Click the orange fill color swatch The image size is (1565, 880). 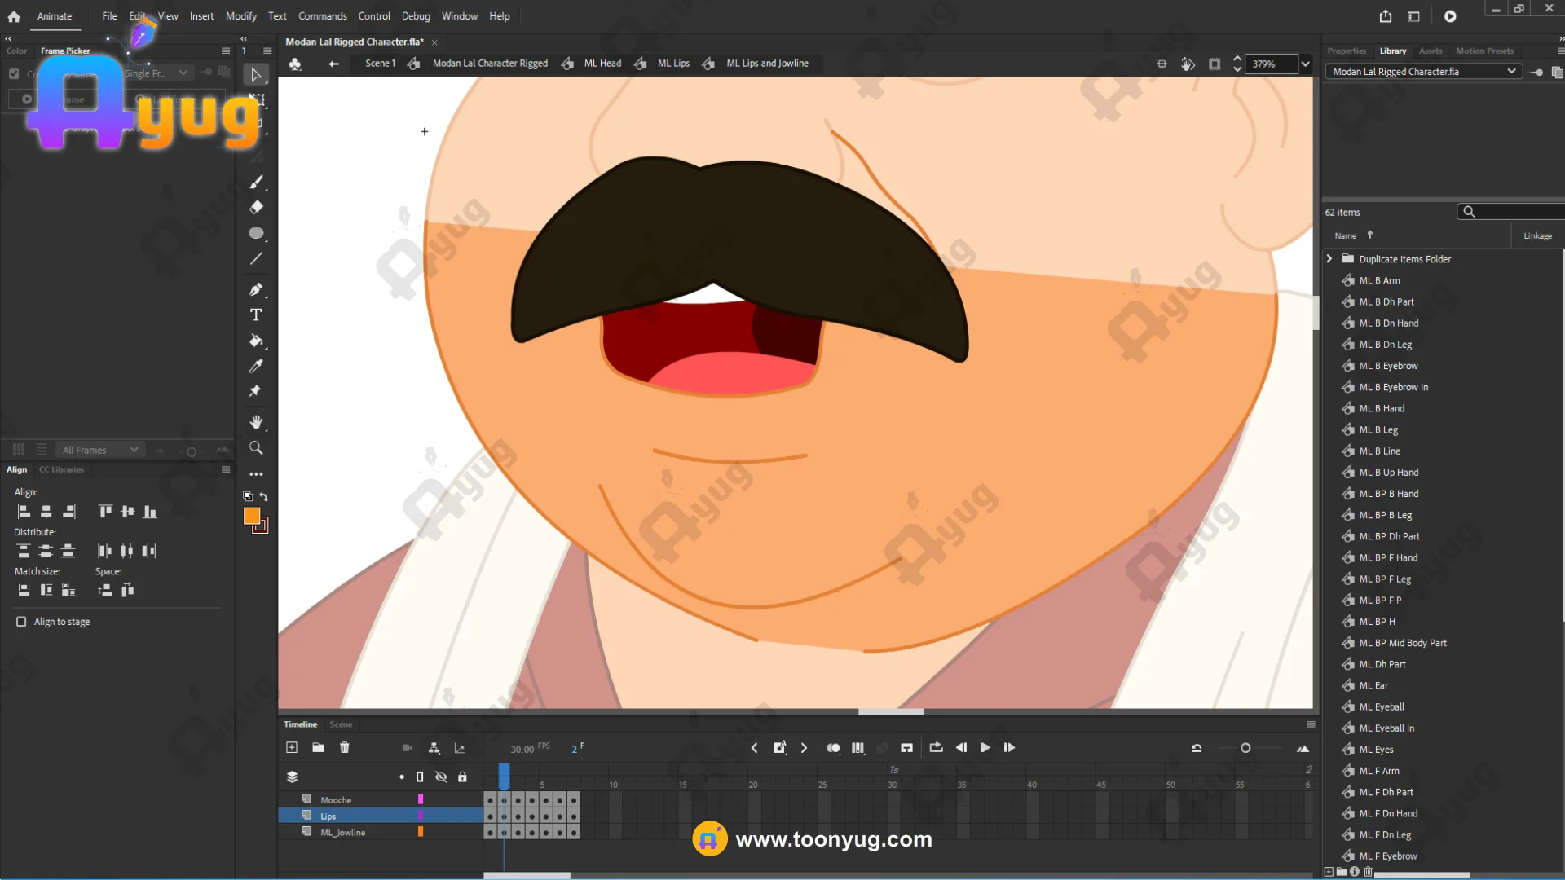[252, 516]
